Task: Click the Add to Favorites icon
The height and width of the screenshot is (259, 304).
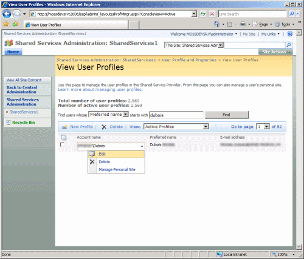Action: tap(15, 24)
